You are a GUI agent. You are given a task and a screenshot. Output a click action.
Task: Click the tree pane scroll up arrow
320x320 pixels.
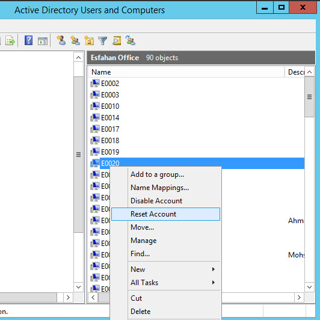point(78,58)
